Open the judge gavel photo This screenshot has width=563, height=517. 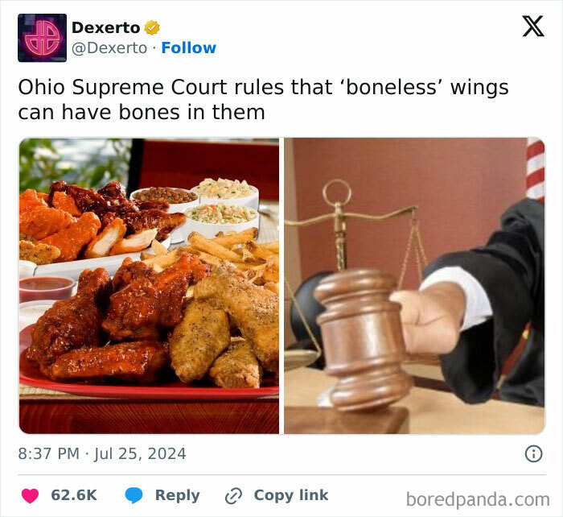tap(414, 286)
